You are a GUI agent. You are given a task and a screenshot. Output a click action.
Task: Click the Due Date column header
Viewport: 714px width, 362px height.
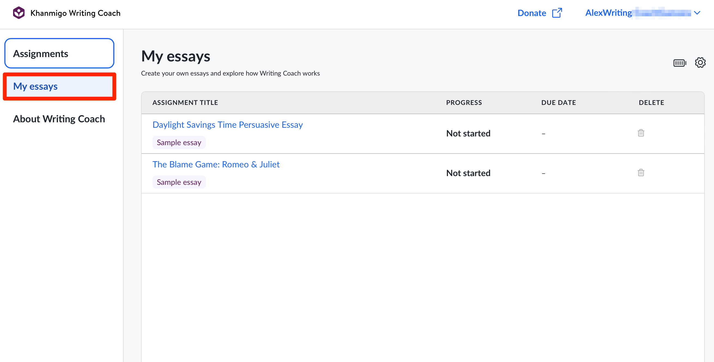coord(559,103)
